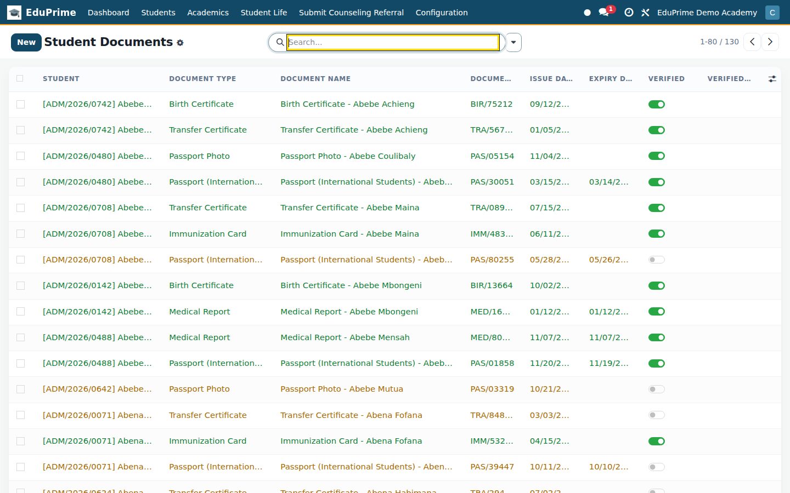Click the search magnifier icon
The height and width of the screenshot is (493, 790).
(280, 42)
